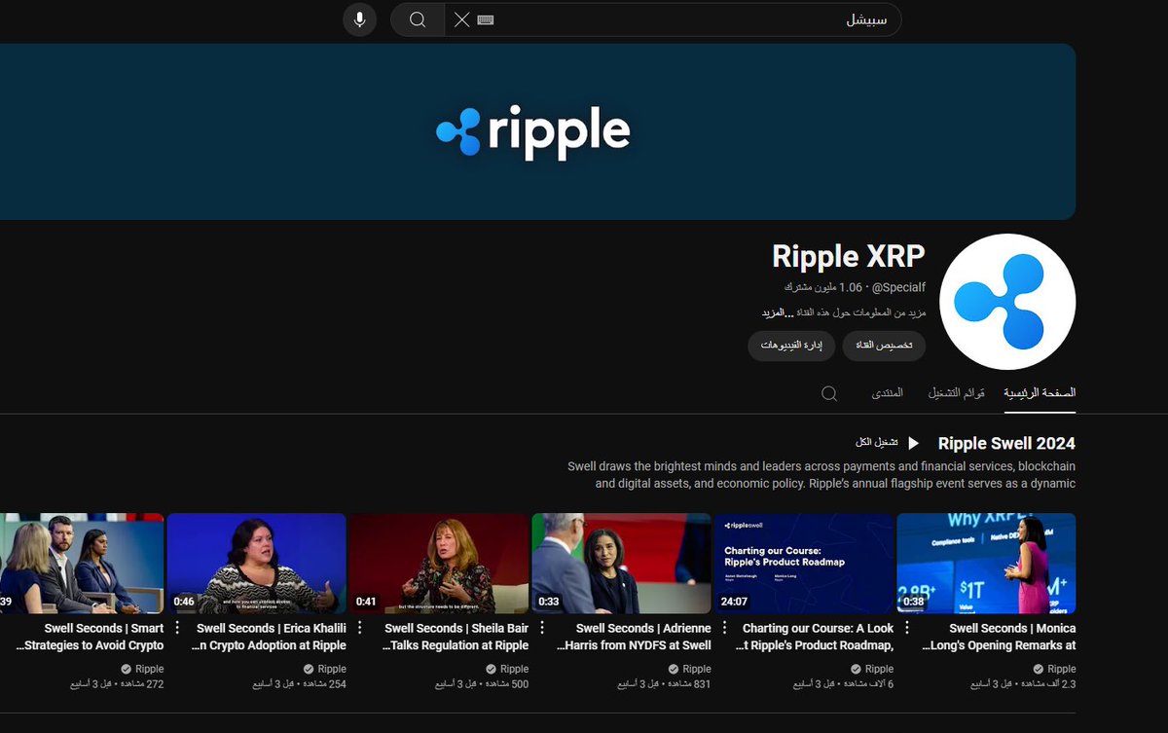Viewport: 1168px width, 733px height.
Task: Open the Ripple Swell 2024 playlist title
Action: (1006, 444)
